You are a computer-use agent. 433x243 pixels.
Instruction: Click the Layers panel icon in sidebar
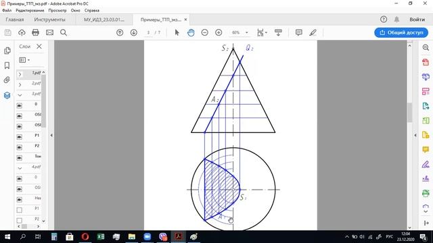(7, 95)
